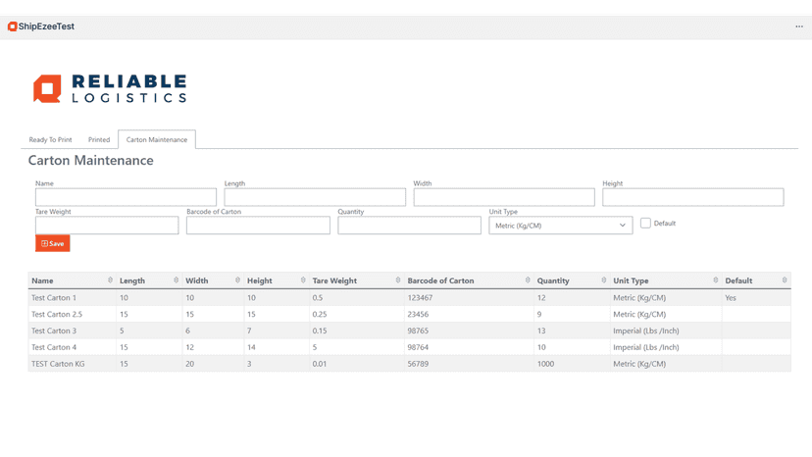Click the Reliable Logistics logo
Screen dimensions: 812x457
[x=110, y=88]
